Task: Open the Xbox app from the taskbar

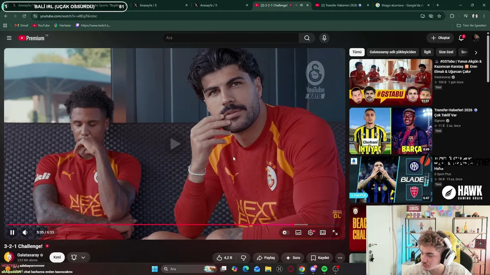Action: click(279, 269)
